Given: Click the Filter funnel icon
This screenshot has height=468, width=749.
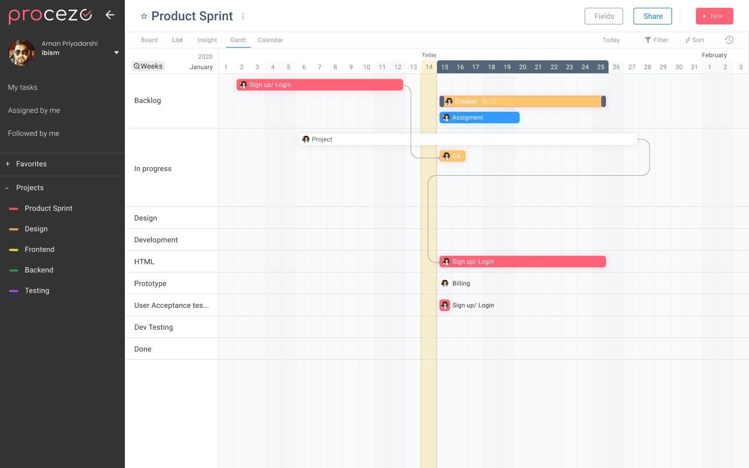Looking at the screenshot, I should pos(648,40).
